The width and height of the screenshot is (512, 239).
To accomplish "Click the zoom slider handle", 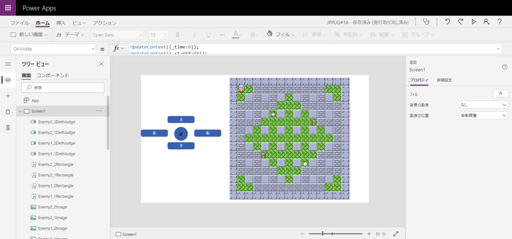I will (x=323, y=234).
